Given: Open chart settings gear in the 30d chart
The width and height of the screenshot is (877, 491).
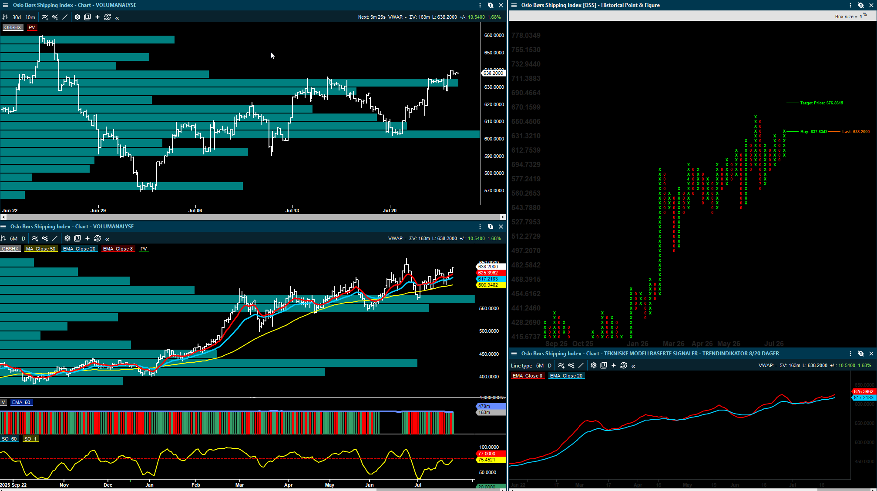Looking at the screenshot, I should [77, 17].
